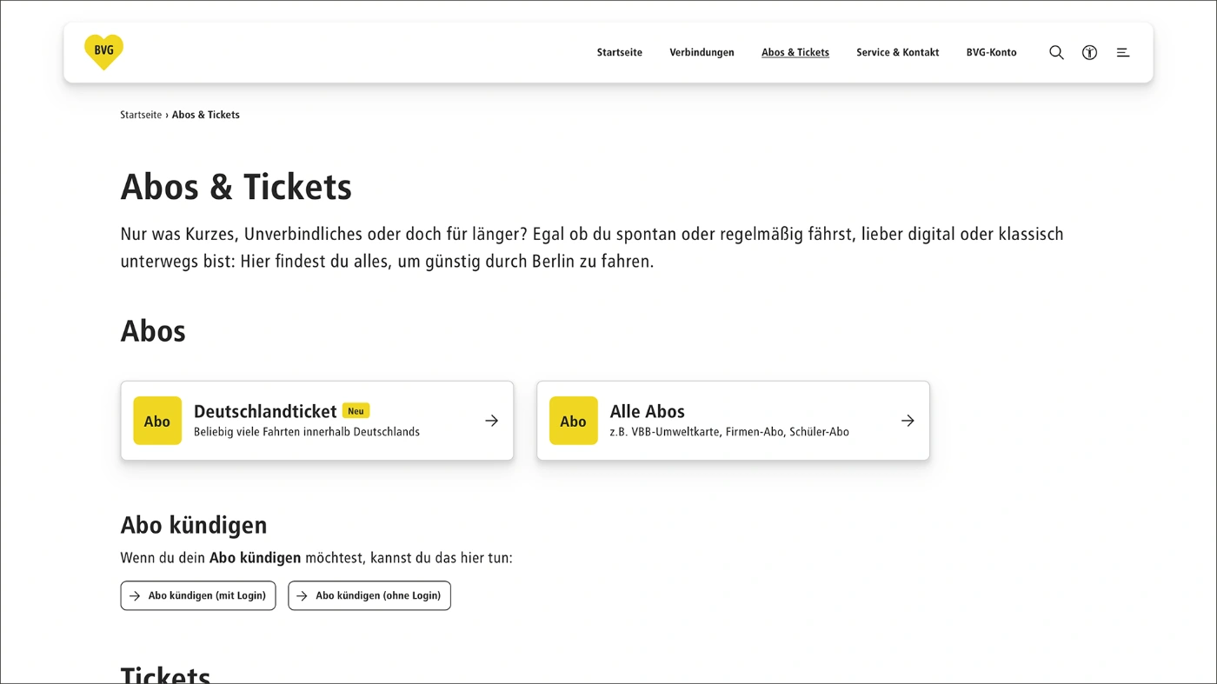The image size is (1217, 684).
Task: Click the arrow on the Alle Abos card
Action: point(908,421)
